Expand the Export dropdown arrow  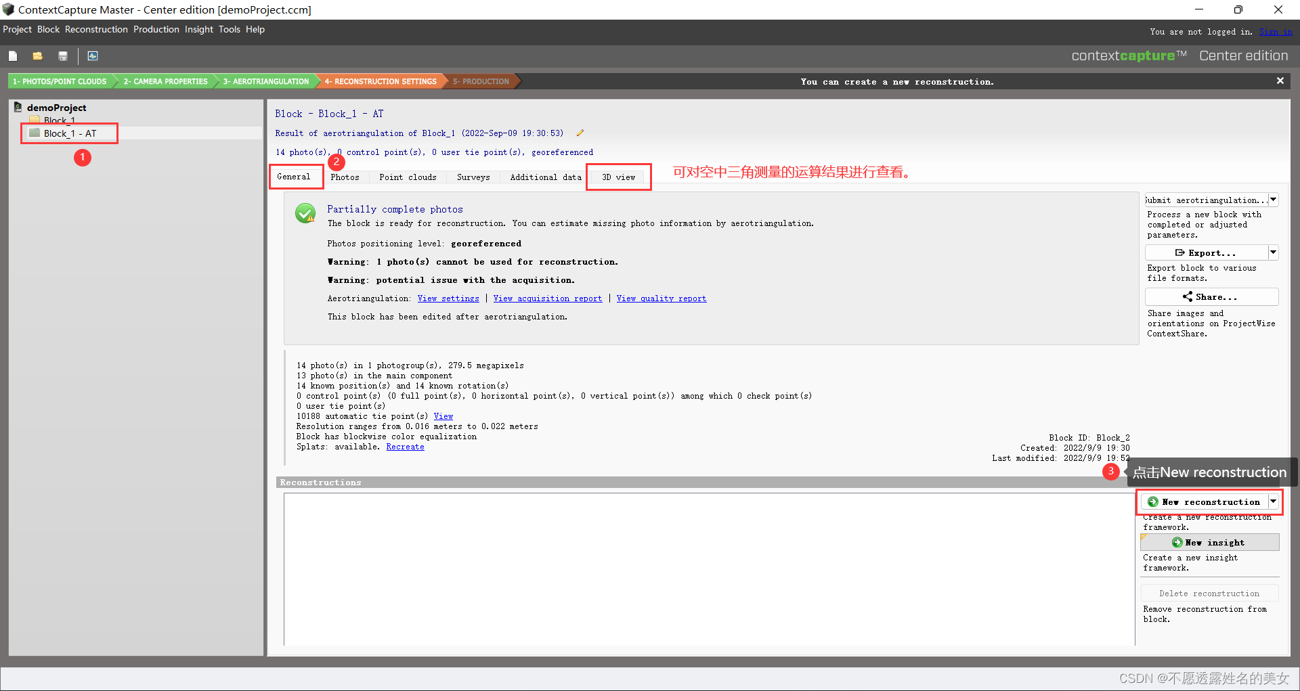(1274, 252)
